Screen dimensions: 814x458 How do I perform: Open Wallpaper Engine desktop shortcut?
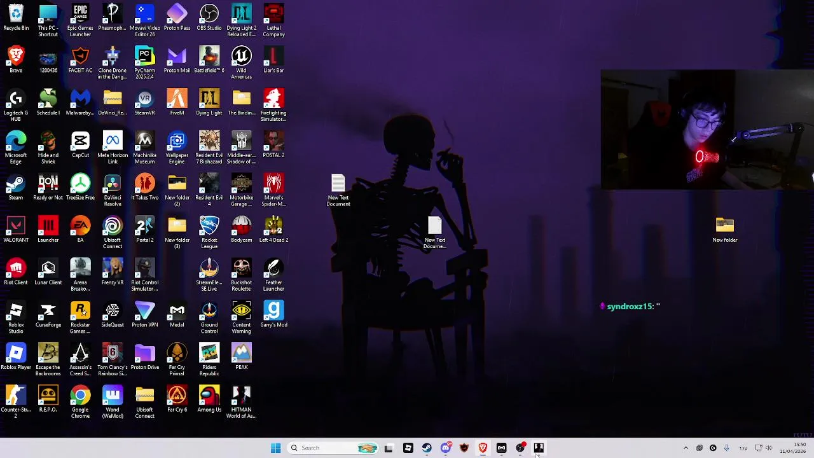pyautogui.click(x=177, y=148)
